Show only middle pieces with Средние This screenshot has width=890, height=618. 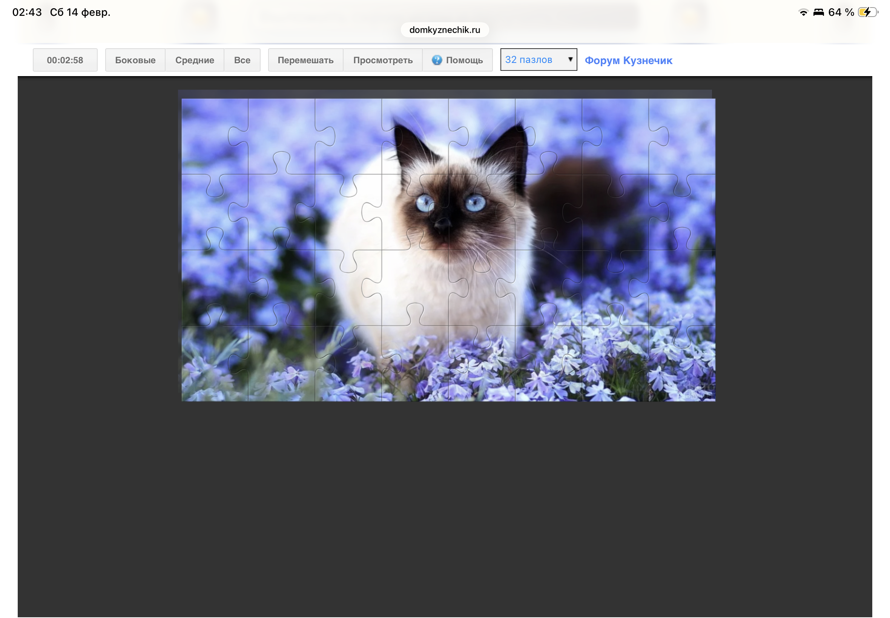coord(195,60)
